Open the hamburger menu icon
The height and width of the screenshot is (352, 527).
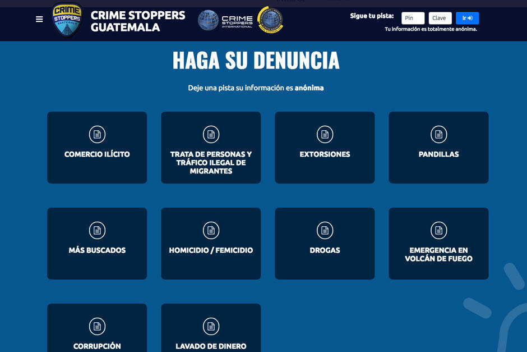[x=39, y=19]
